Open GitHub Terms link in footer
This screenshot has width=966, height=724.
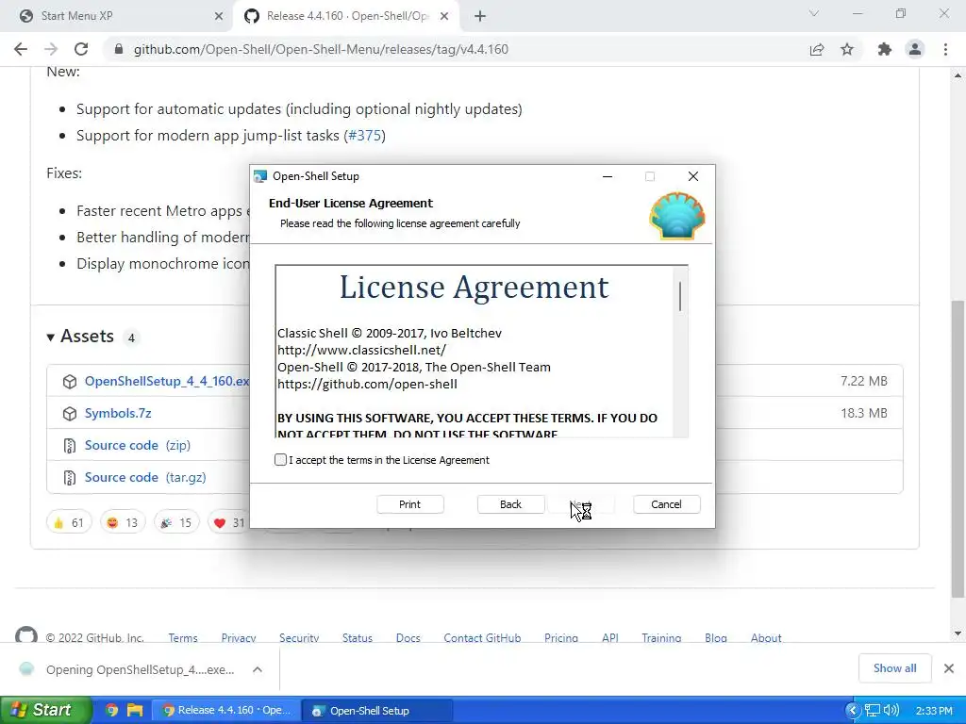(183, 638)
